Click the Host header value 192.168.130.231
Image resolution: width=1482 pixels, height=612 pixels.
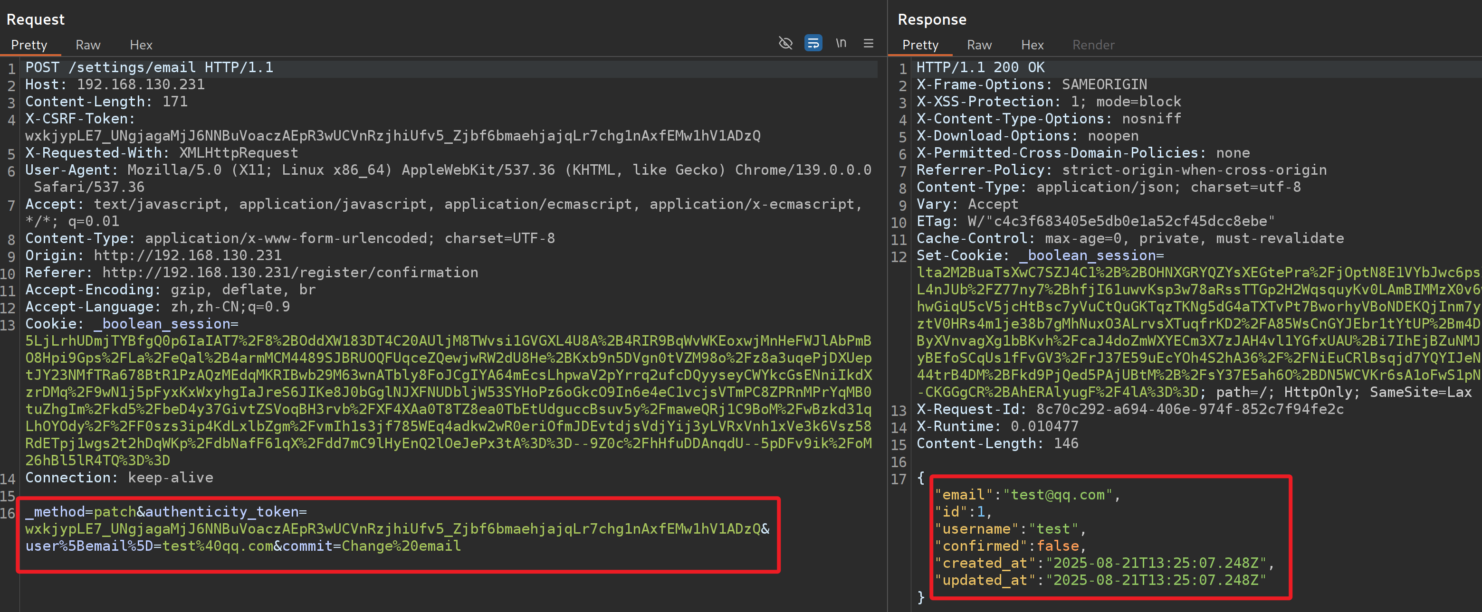[141, 85]
